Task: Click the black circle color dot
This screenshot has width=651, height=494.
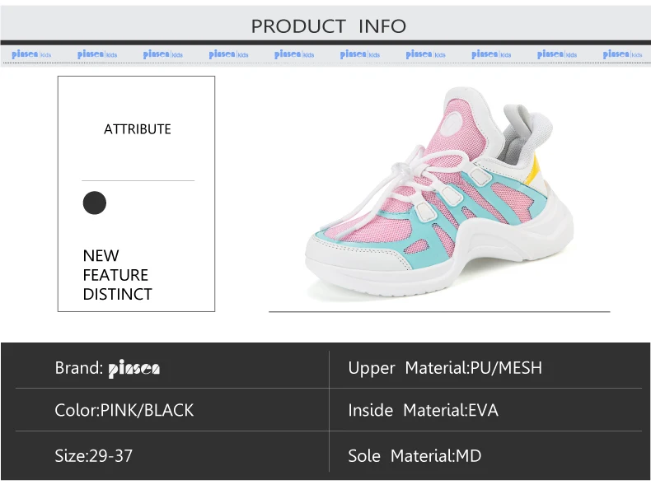Action: 95,203
